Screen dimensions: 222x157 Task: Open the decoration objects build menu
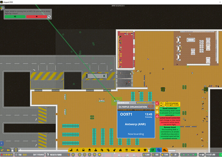coord(145,150)
